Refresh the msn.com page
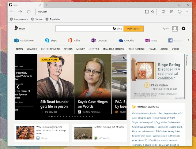The image size is (196, 149). (29, 12)
